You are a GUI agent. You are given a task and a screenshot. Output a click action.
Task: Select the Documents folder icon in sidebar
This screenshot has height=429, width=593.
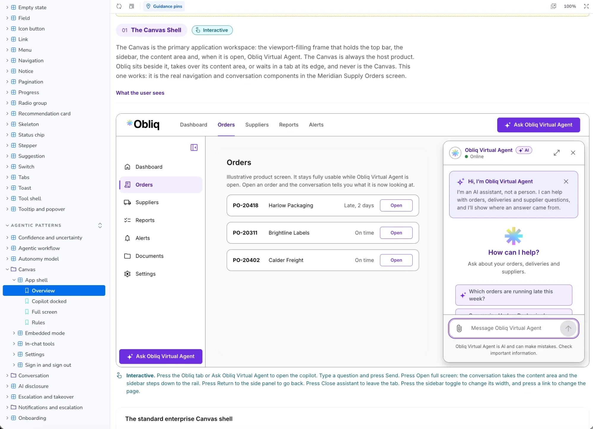(x=127, y=256)
